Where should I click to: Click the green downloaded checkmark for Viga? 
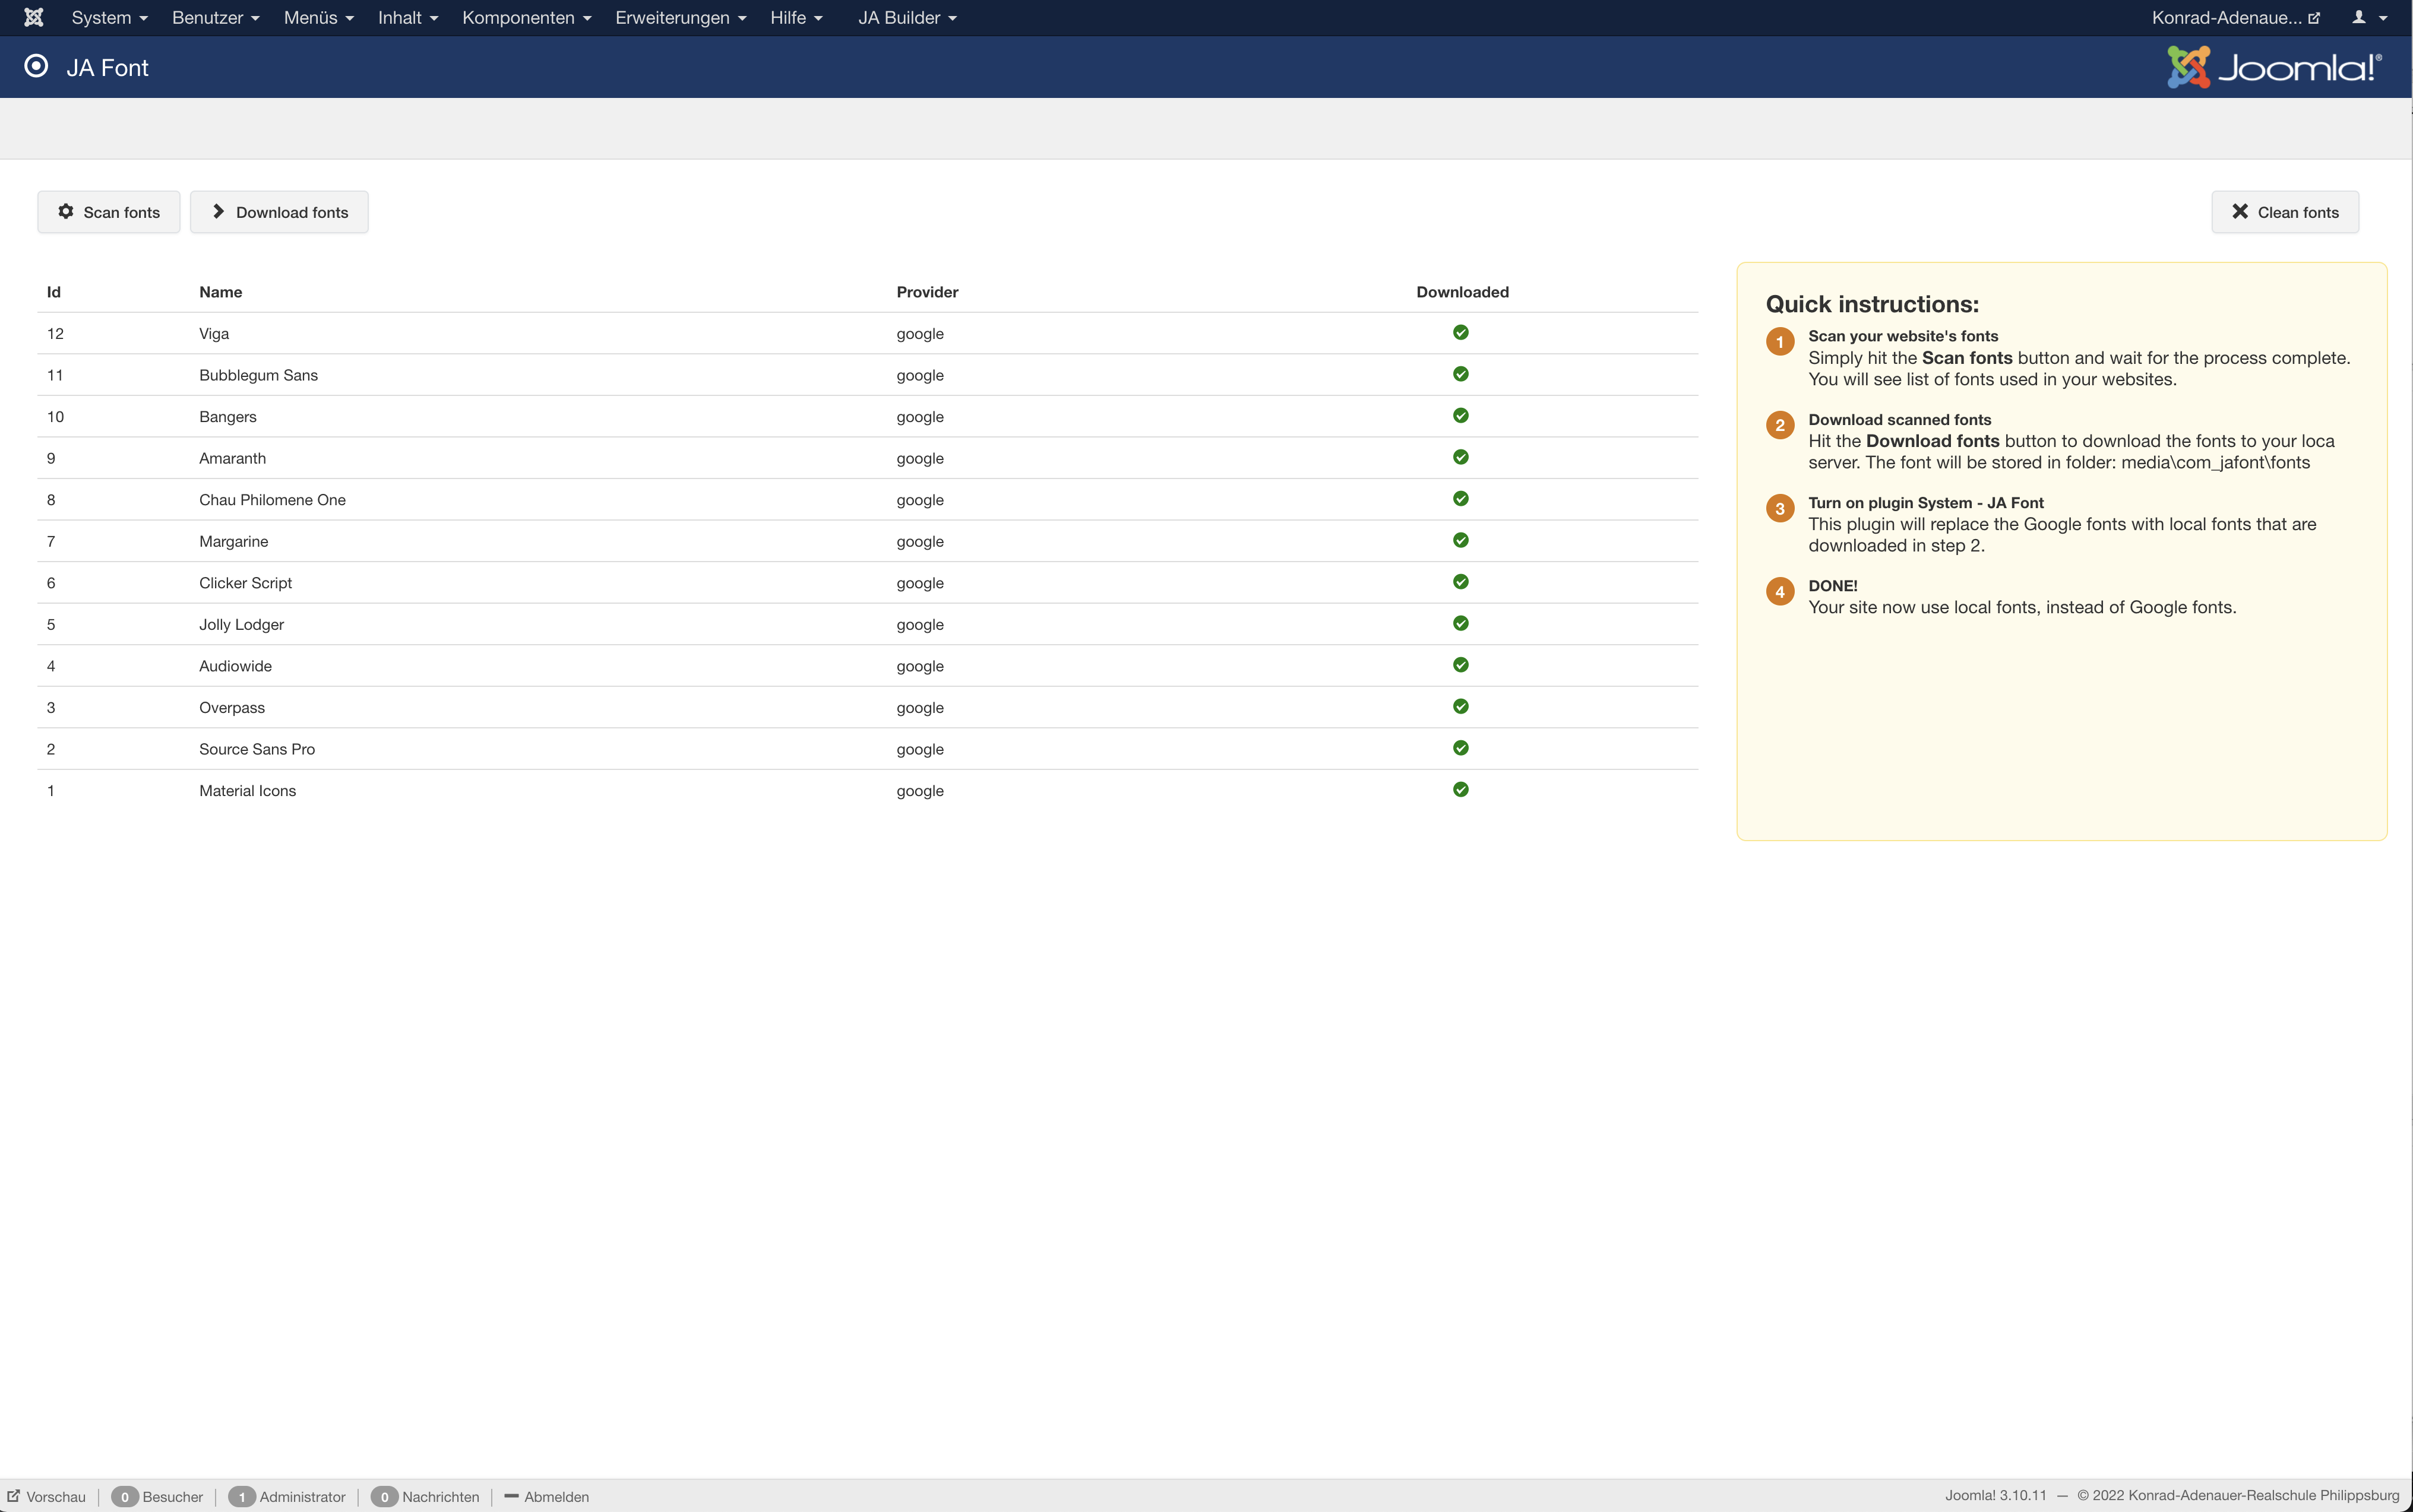click(x=1460, y=332)
